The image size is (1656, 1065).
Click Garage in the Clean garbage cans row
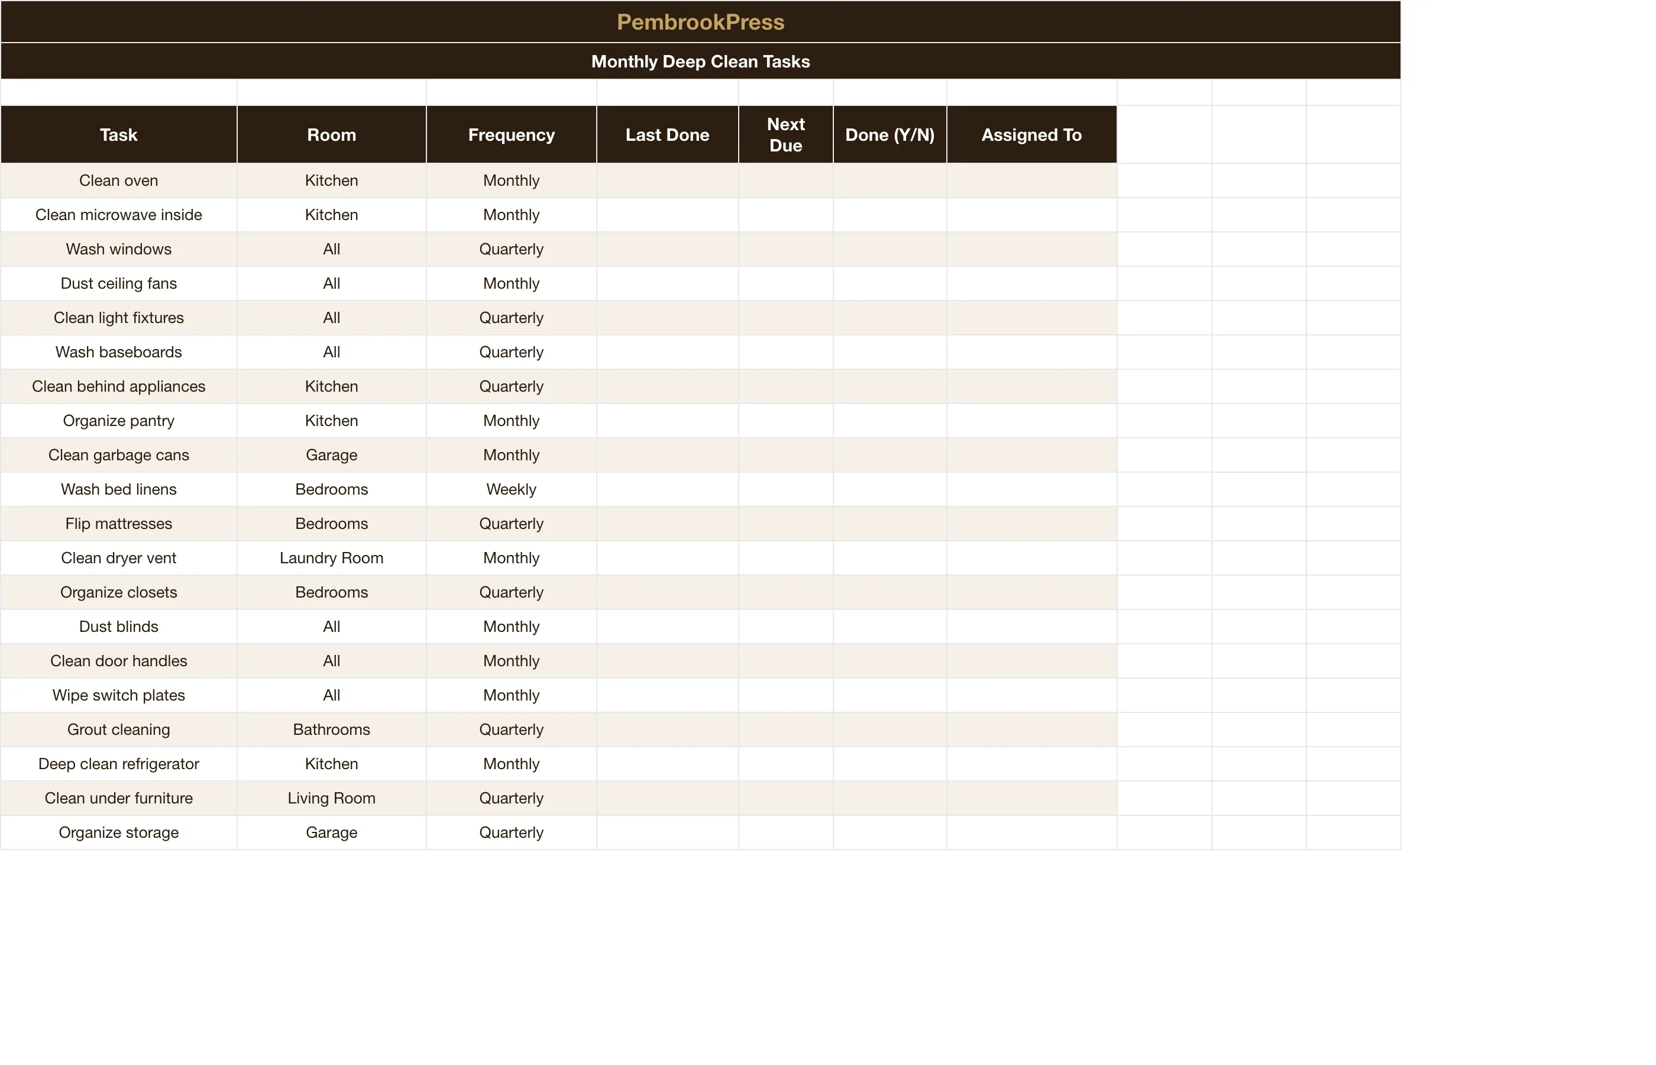click(332, 455)
